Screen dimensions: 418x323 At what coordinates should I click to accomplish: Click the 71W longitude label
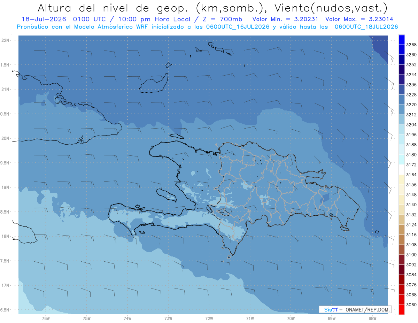click(x=250, y=318)
